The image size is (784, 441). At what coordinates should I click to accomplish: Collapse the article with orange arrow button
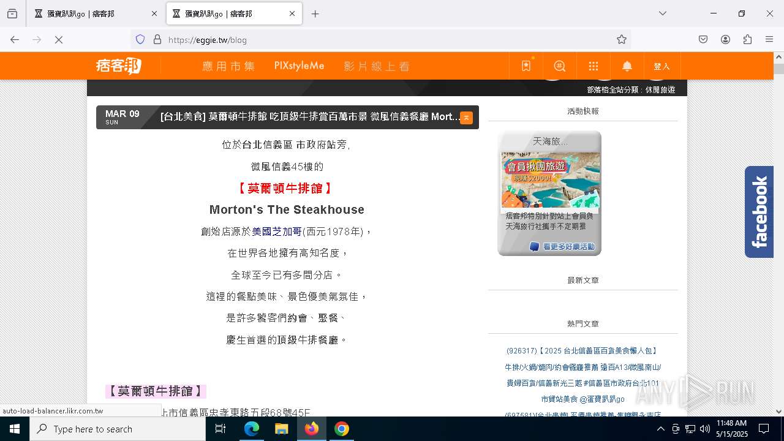[x=466, y=118]
